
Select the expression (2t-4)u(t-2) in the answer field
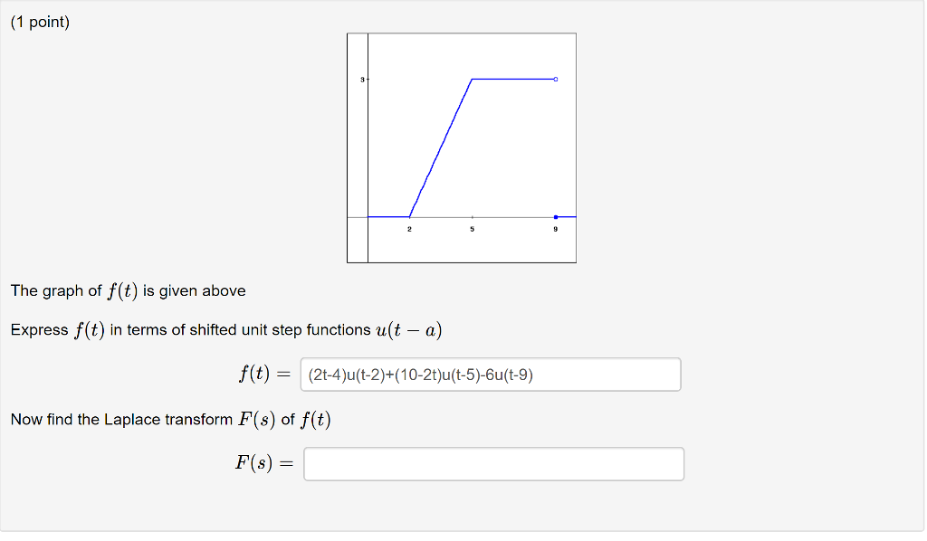tap(347, 374)
